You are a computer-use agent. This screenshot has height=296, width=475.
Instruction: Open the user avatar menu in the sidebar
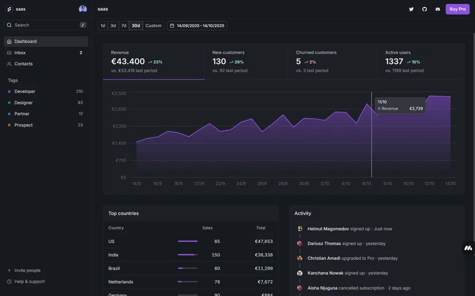[x=83, y=9]
